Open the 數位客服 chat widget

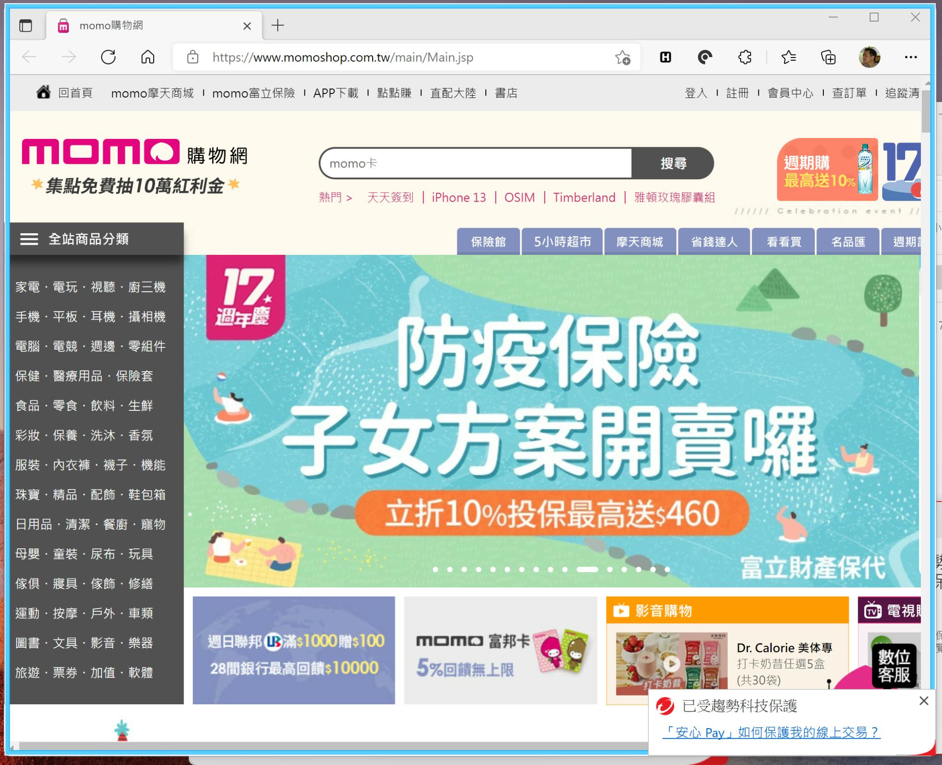click(x=894, y=666)
